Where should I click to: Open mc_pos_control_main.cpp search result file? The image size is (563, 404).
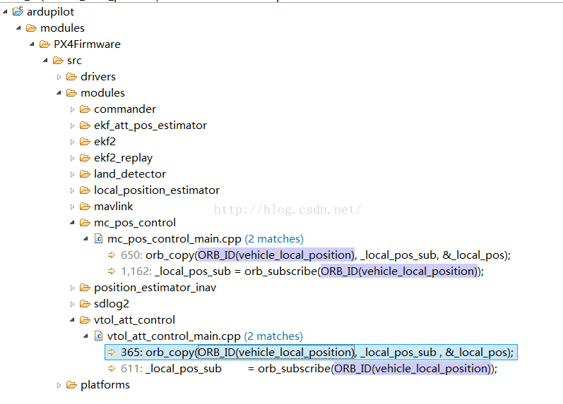tap(174, 239)
